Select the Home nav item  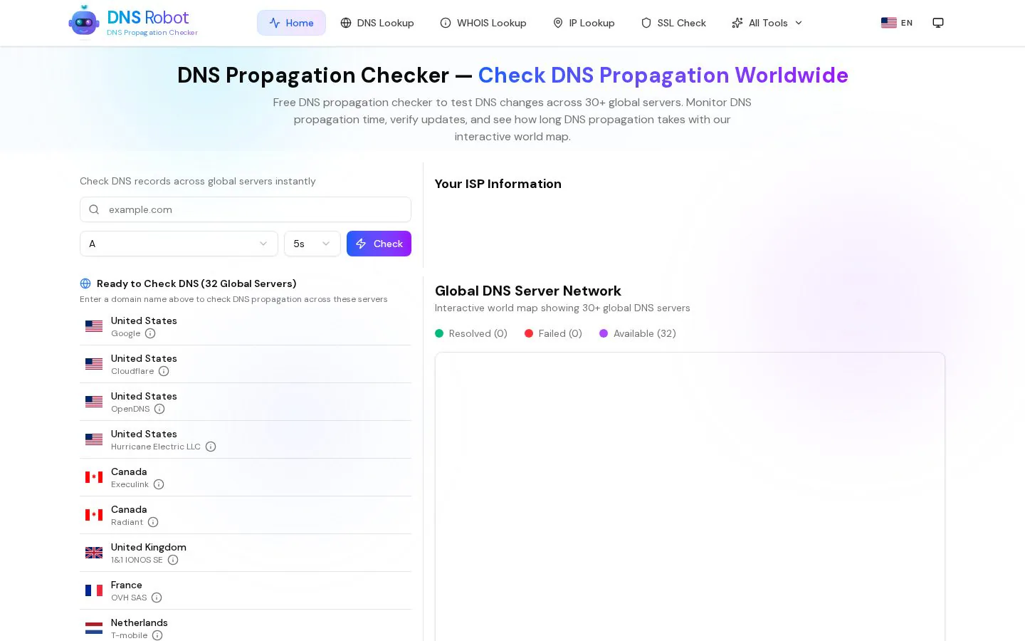point(291,23)
